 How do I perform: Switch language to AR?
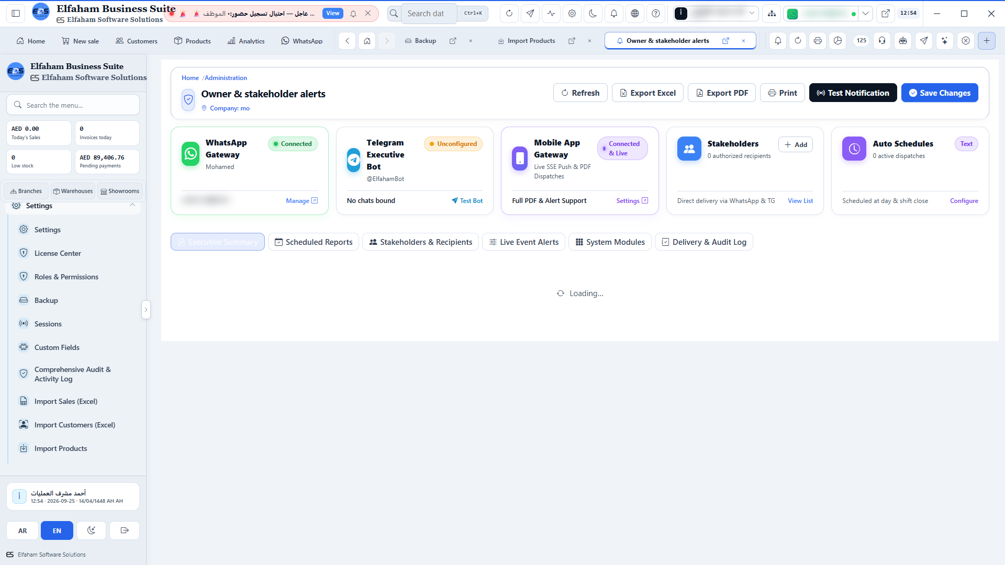click(x=23, y=530)
